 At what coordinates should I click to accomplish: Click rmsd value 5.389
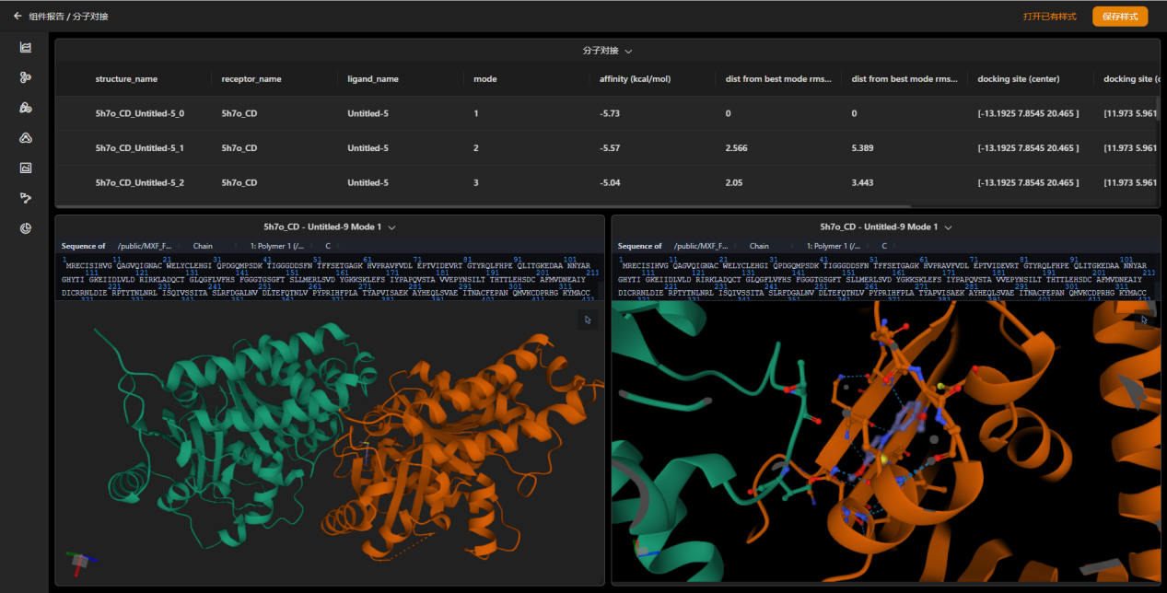pyautogui.click(x=863, y=148)
